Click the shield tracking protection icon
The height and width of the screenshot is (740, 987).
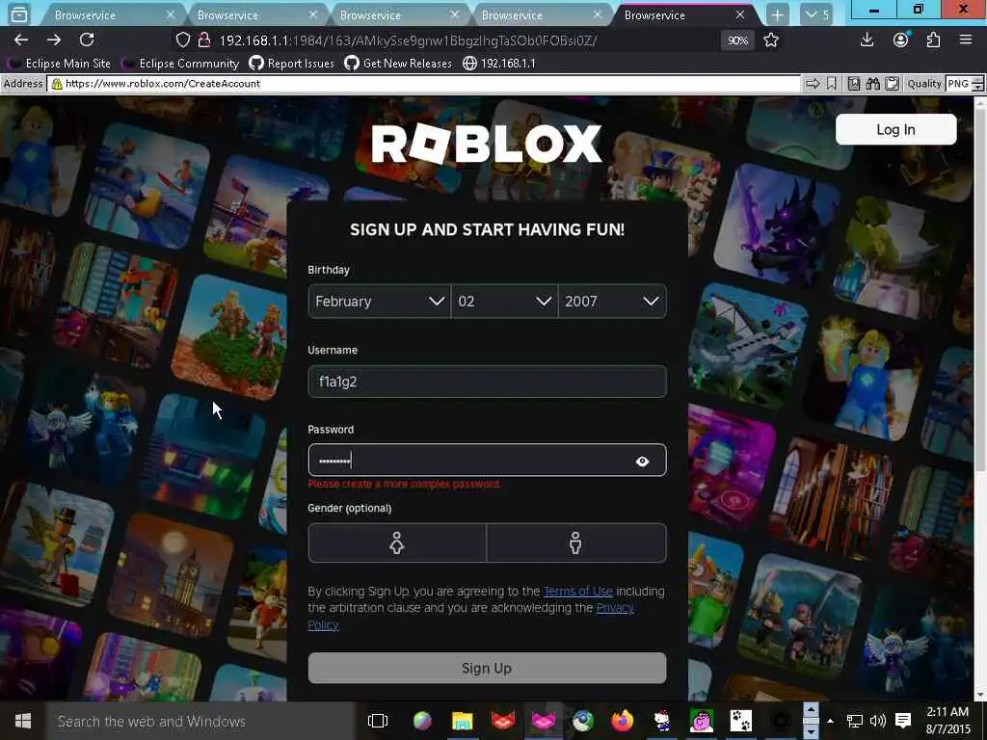click(182, 40)
